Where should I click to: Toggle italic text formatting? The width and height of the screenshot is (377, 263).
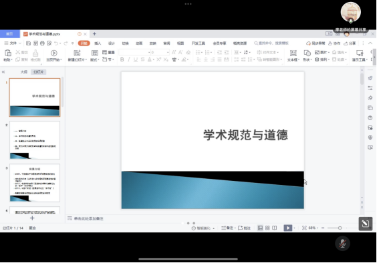click(128, 59)
